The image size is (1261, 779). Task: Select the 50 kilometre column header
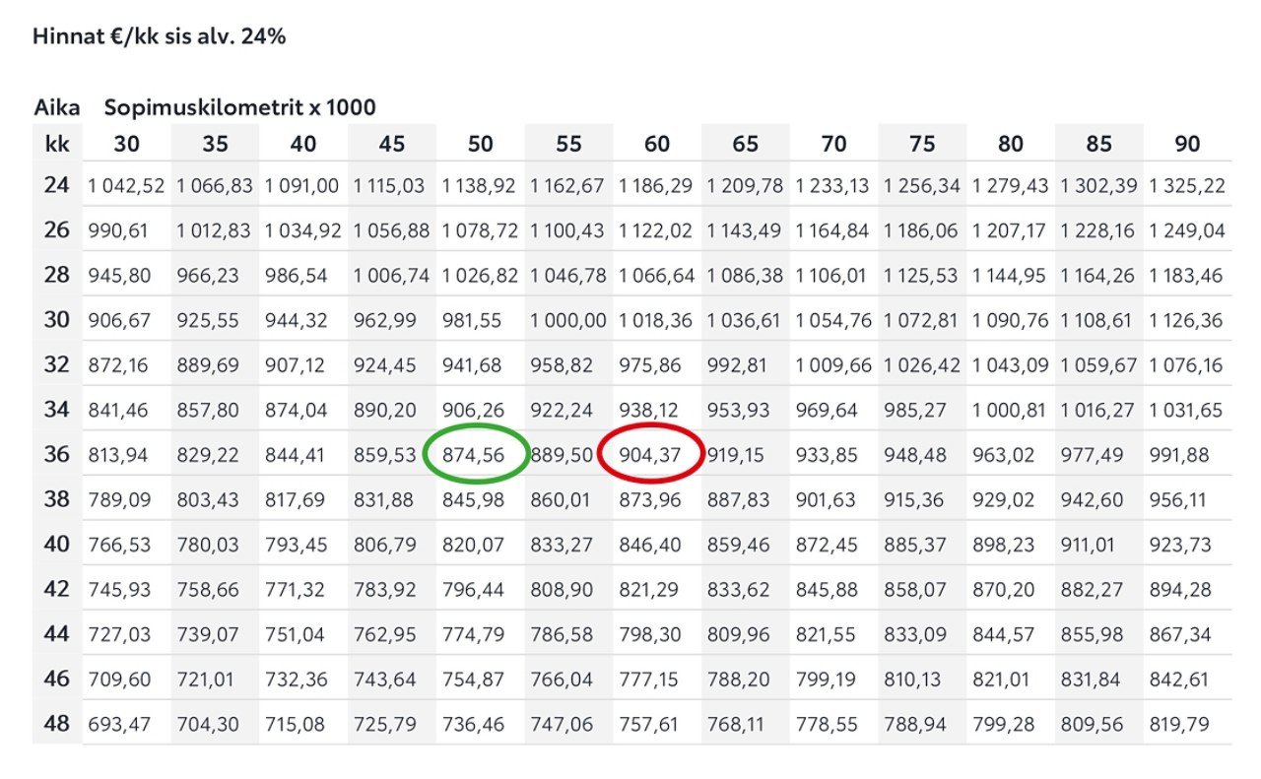point(480,144)
